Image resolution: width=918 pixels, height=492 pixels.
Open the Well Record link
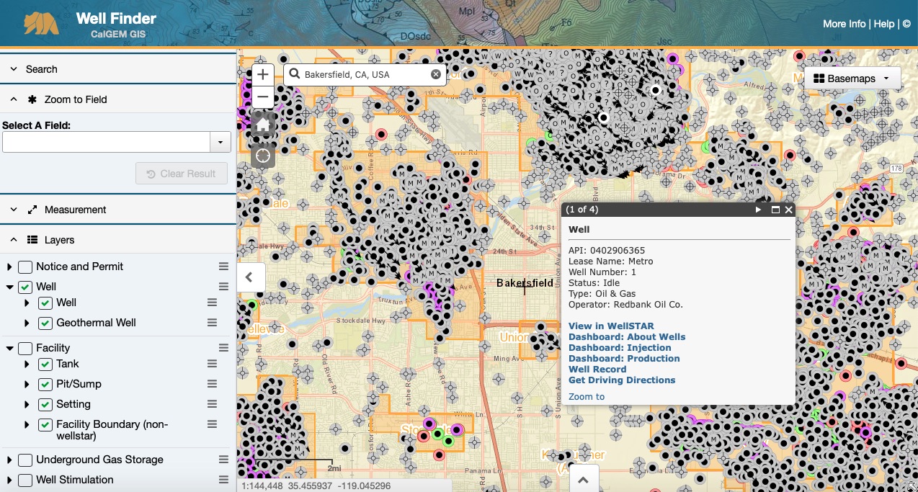[597, 370]
